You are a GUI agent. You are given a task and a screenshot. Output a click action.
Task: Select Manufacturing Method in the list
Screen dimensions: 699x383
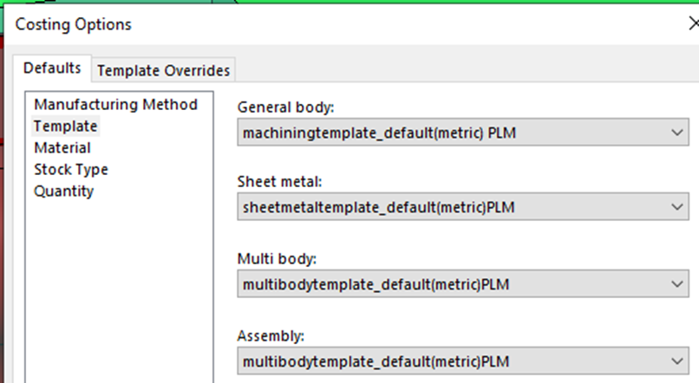coord(115,105)
